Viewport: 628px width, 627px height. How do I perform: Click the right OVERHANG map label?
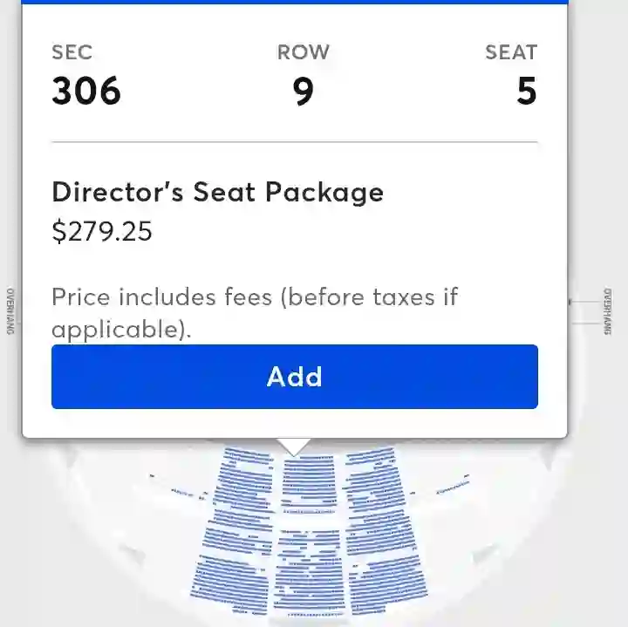click(608, 311)
